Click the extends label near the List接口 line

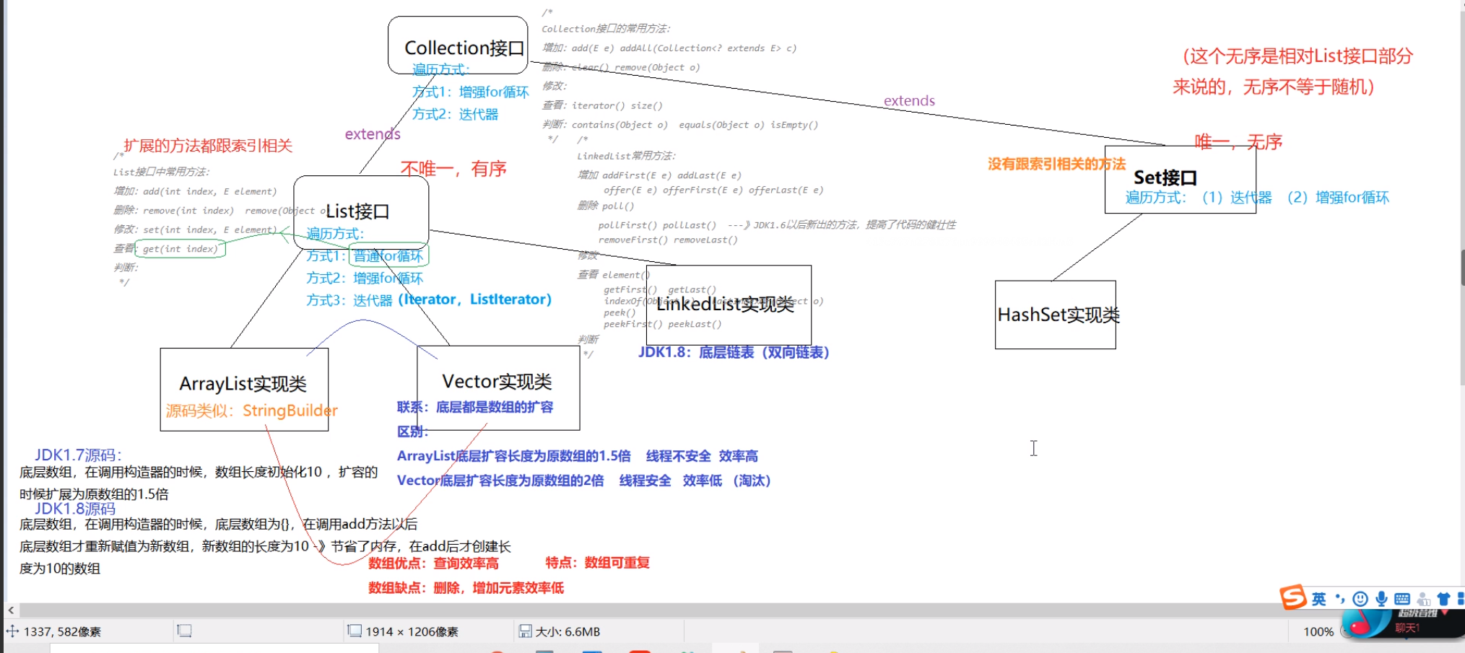tap(373, 133)
